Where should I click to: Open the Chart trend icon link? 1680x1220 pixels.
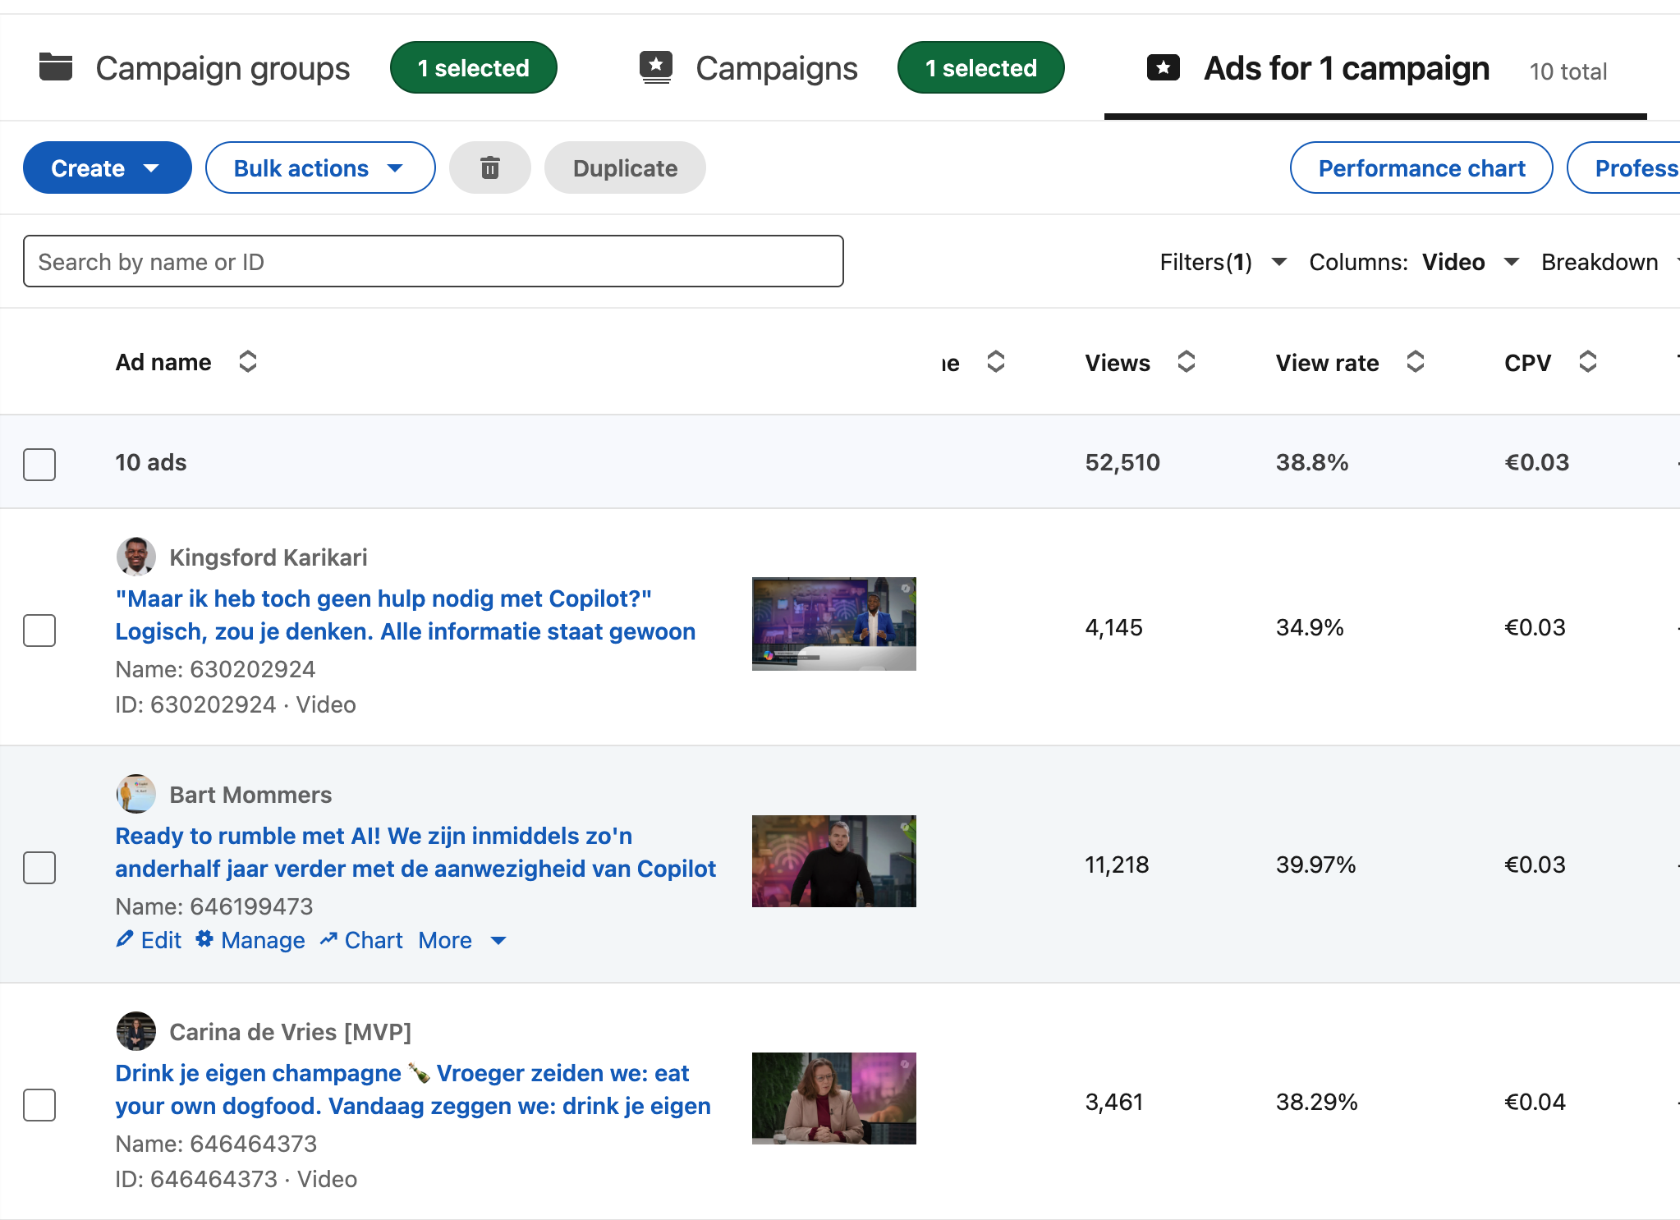(328, 939)
